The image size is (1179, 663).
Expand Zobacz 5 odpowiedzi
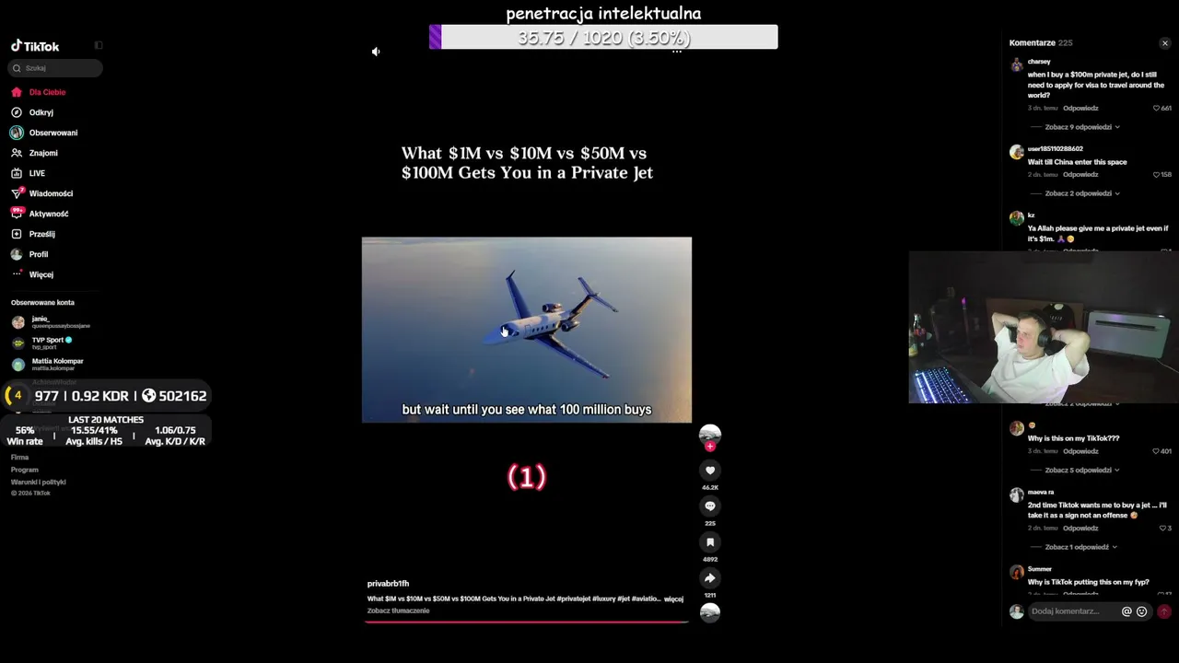[1082, 471]
